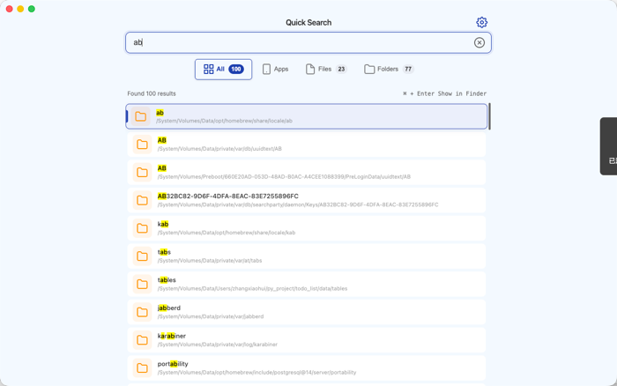This screenshot has height=386, width=617.
Task: Select the 'tables' folder result
Action: (307, 284)
